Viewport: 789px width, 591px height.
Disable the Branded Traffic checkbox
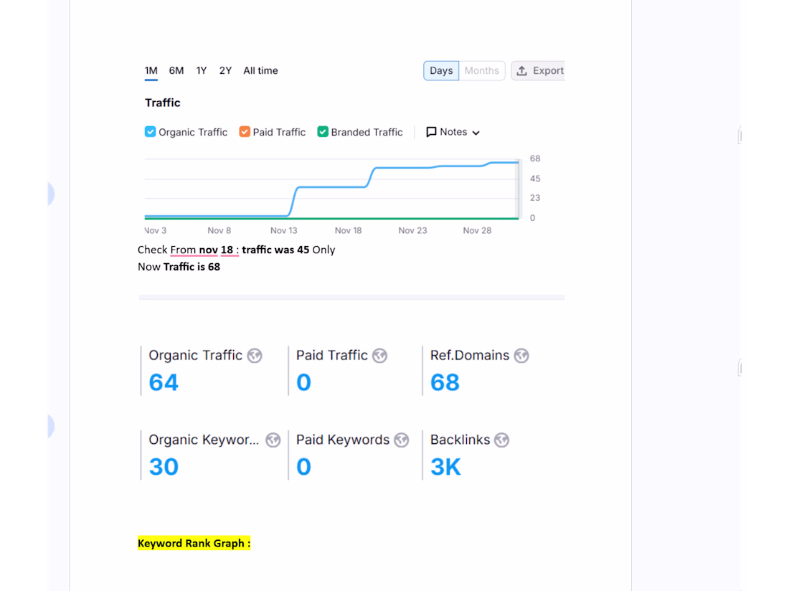click(323, 132)
